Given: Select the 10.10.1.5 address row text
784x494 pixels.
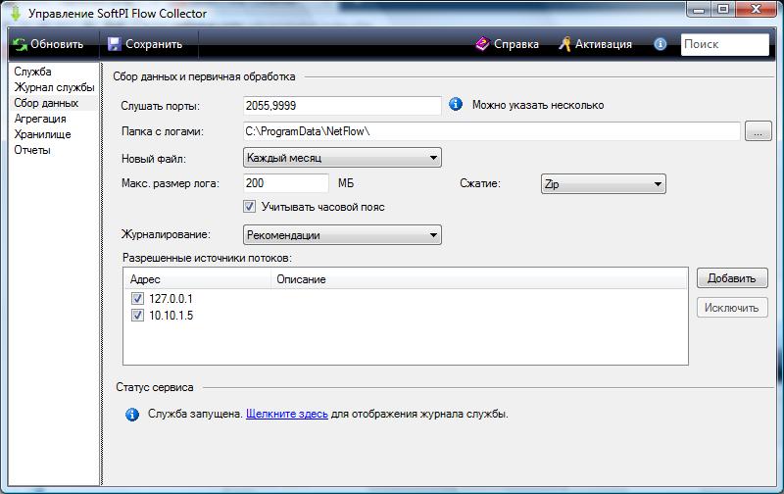Looking at the screenshot, I should pyautogui.click(x=171, y=316).
